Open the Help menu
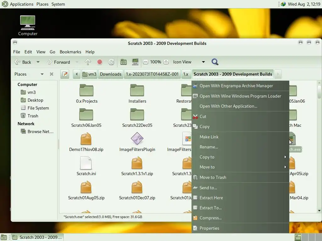The image size is (322, 241). pyautogui.click(x=90, y=52)
